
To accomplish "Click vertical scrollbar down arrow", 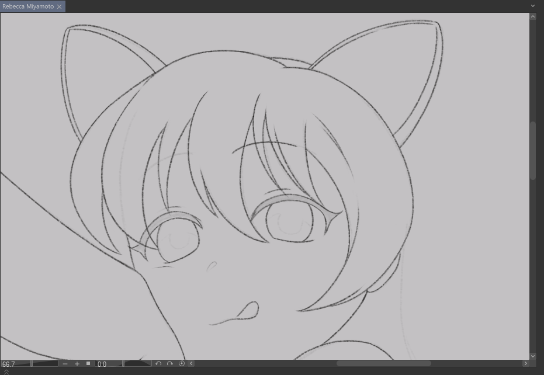I will click(533, 356).
